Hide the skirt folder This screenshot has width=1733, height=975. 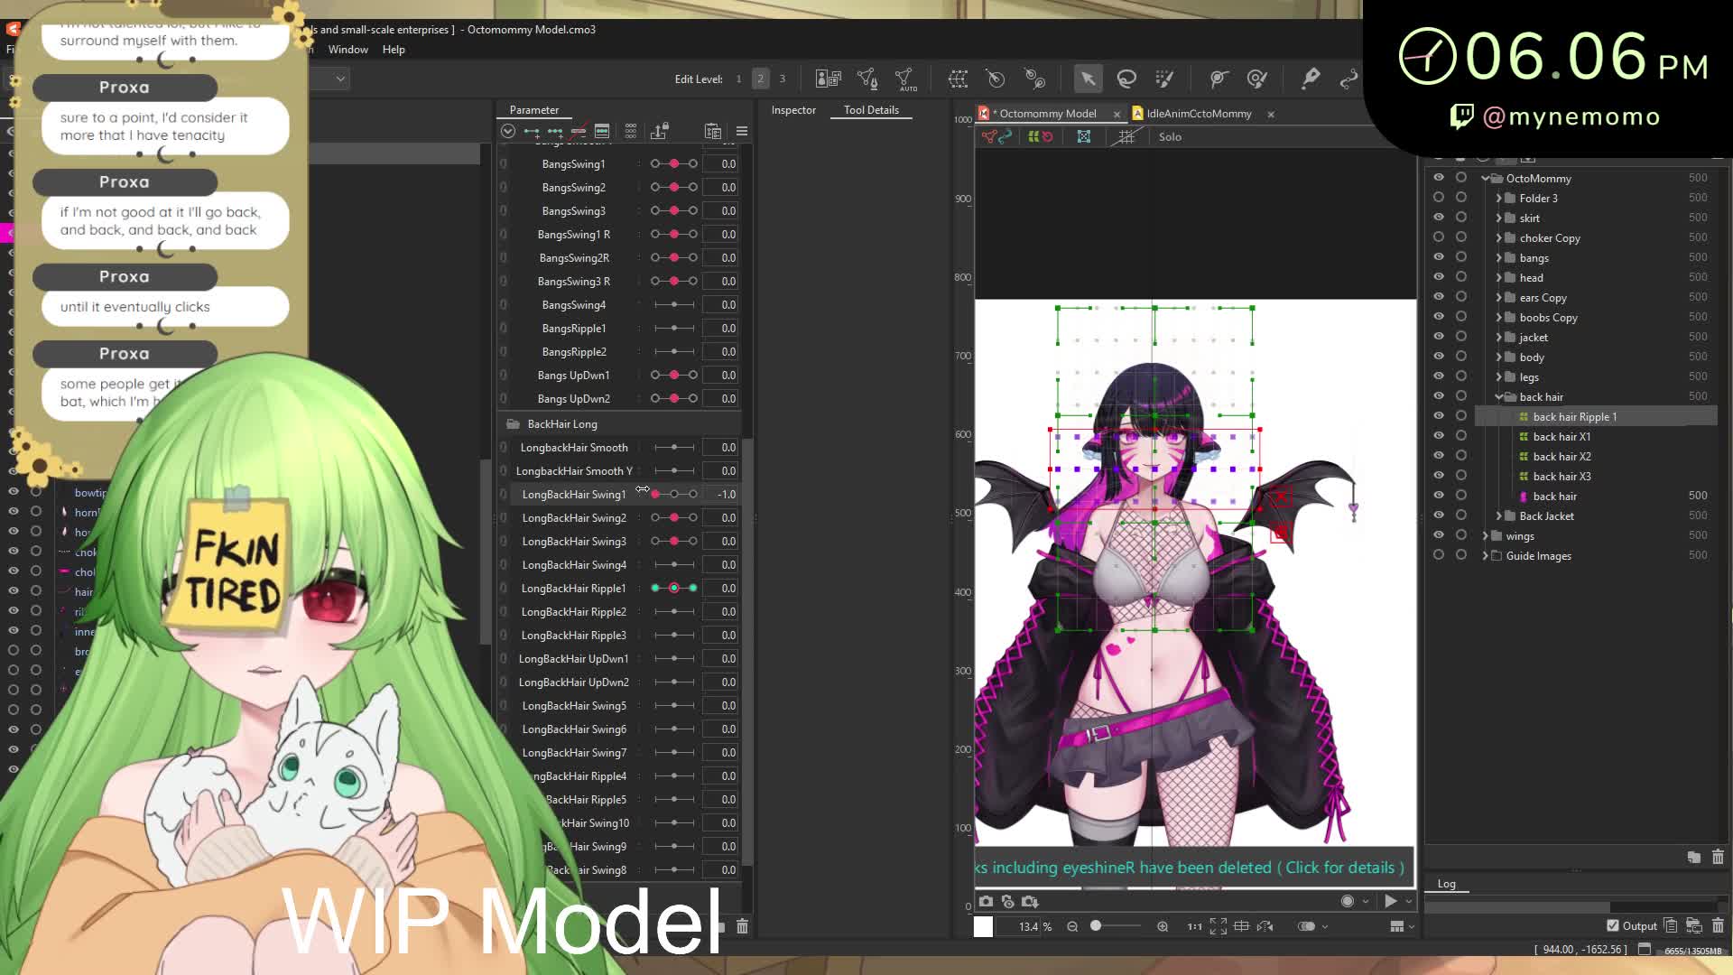coord(1439,218)
